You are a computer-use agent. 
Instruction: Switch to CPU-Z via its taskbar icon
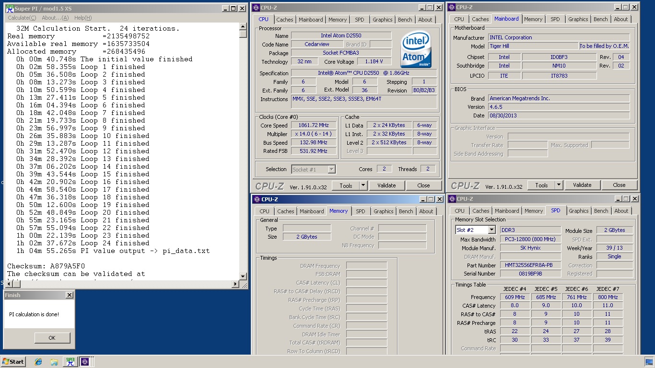86,362
